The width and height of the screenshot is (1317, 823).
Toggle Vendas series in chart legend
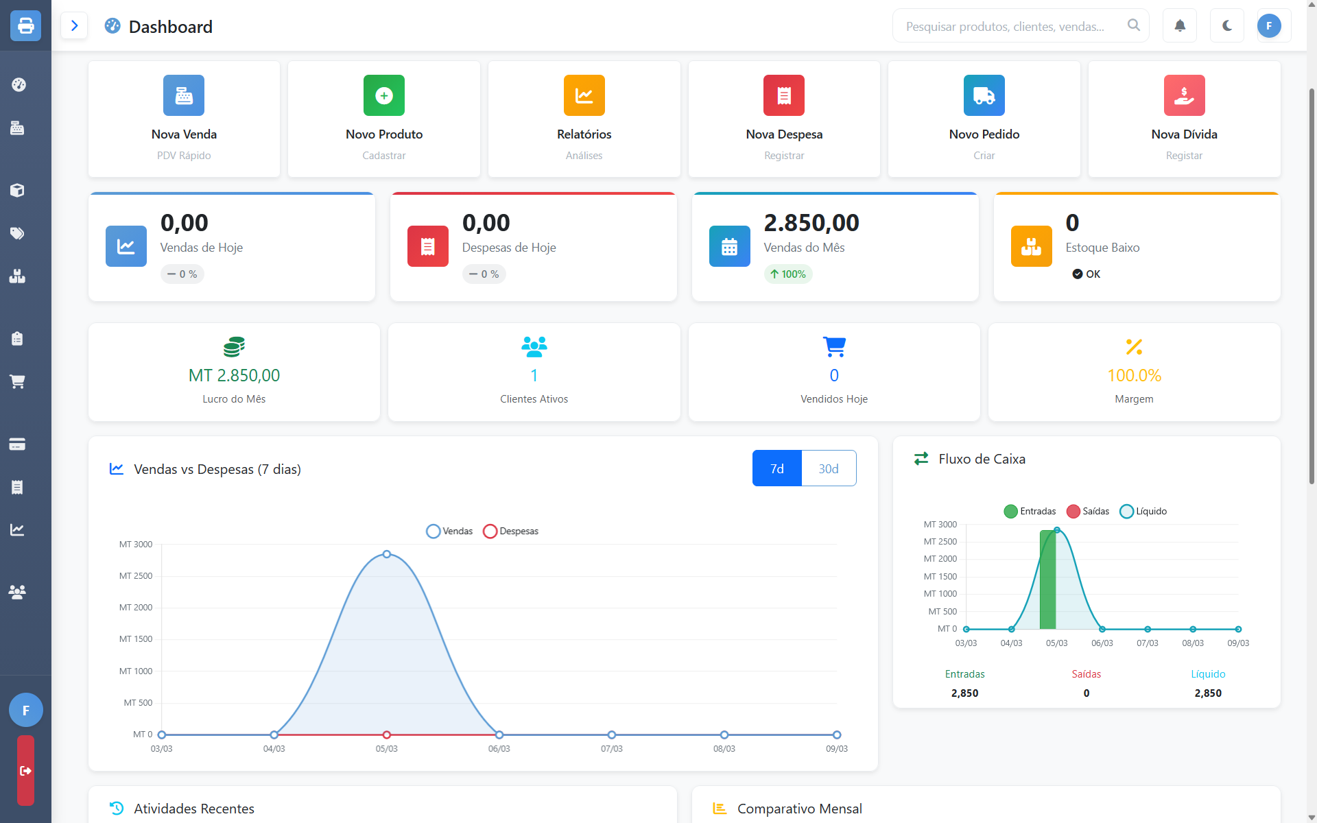click(x=450, y=532)
